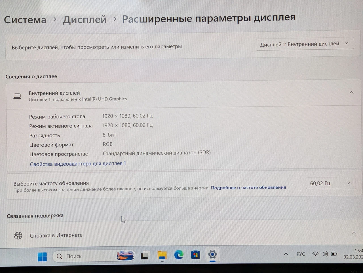
Task: Collapse the Справка в Интернете section
Action: pos(354,233)
